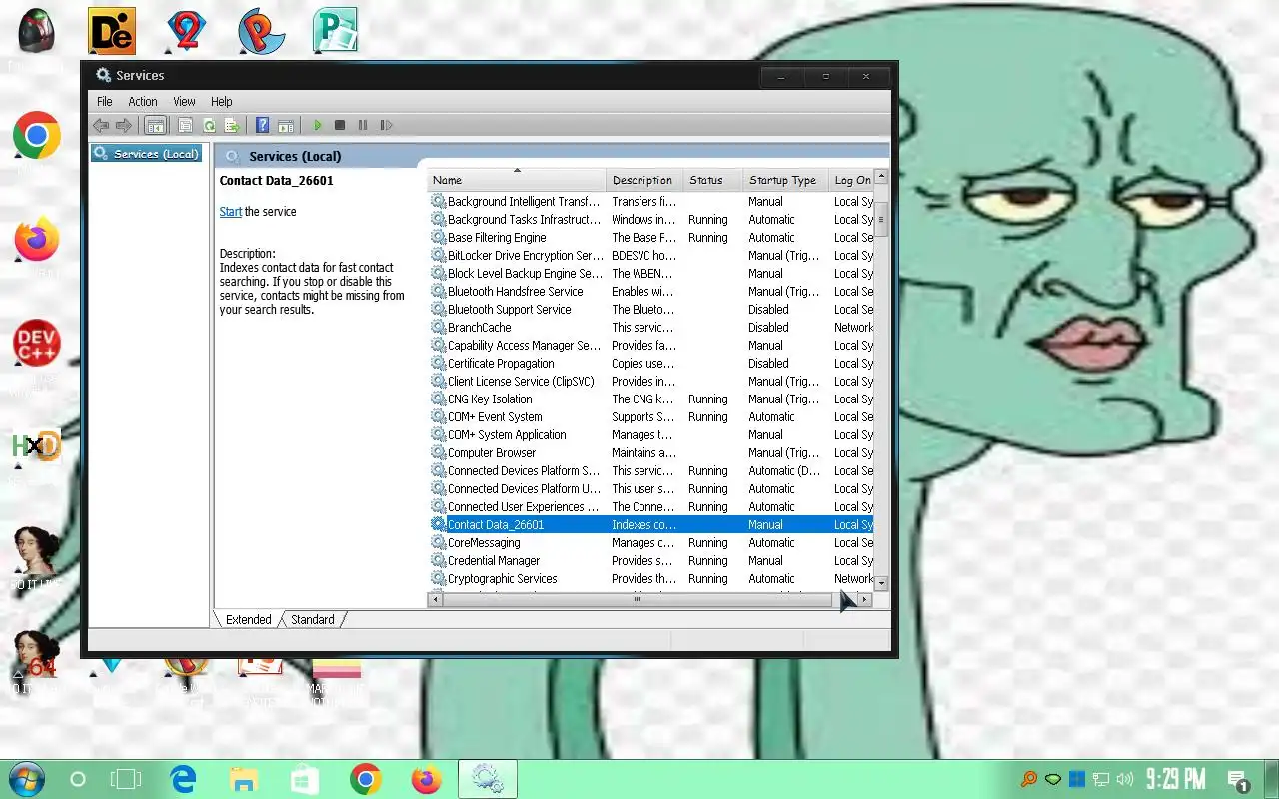Click the vertical scrollbar up arrow
The image size is (1279, 799).
point(881,177)
